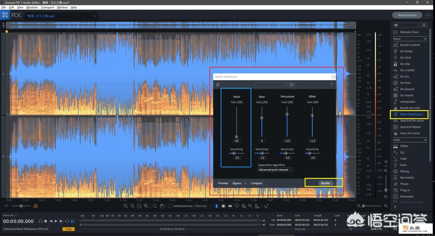Adjust the waveform/spectrogram opacity slider
Viewport: 435px width, 236px height.
tap(21, 206)
